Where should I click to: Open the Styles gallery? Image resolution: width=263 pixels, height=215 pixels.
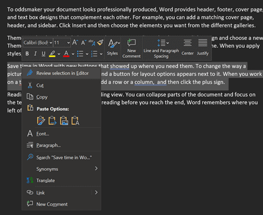click(x=114, y=48)
